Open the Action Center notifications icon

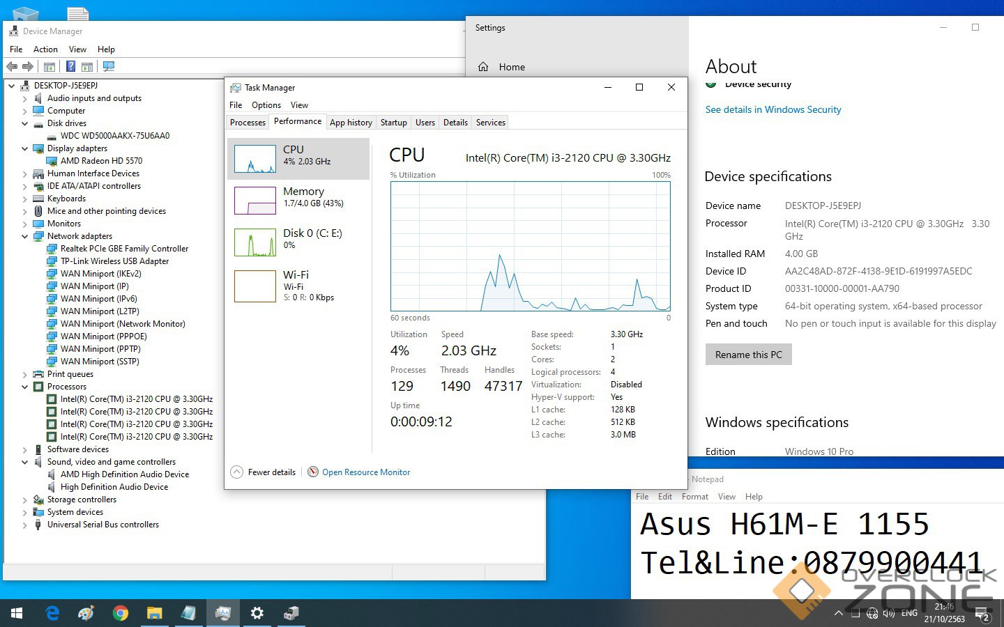tap(983, 614)
